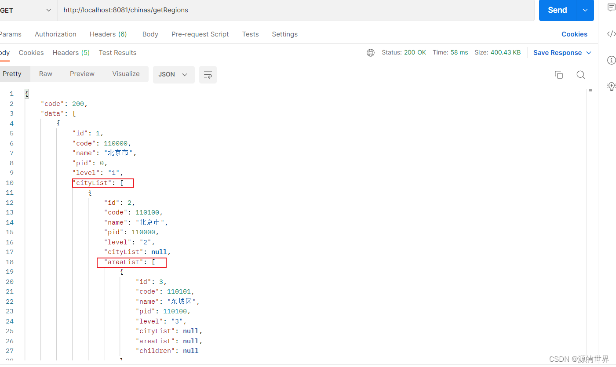Open the JSON format dropdown
Viewport: 616px width, 367px height.
174,75
